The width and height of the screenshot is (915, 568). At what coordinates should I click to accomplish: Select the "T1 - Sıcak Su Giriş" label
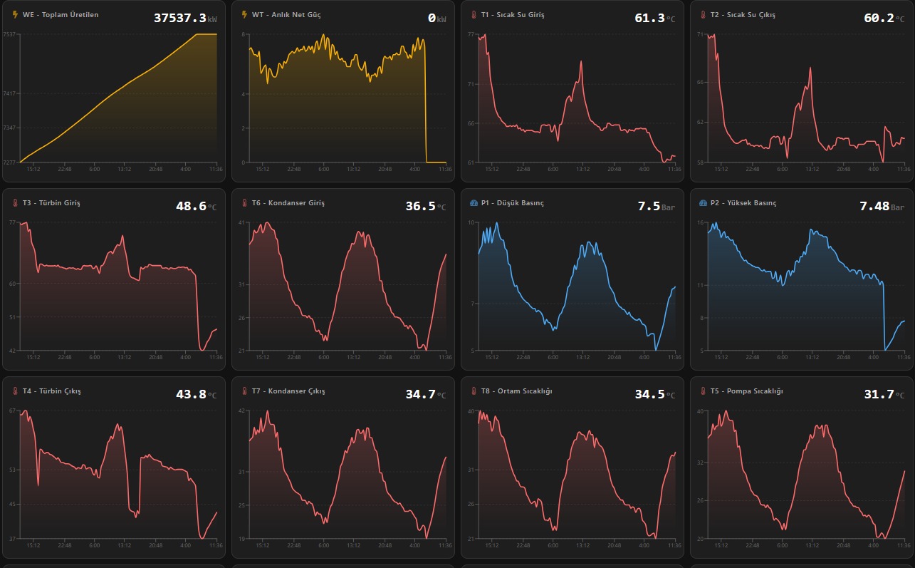pos(513,15)
